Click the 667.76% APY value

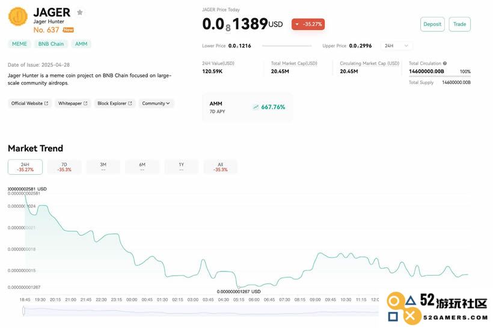273,107
